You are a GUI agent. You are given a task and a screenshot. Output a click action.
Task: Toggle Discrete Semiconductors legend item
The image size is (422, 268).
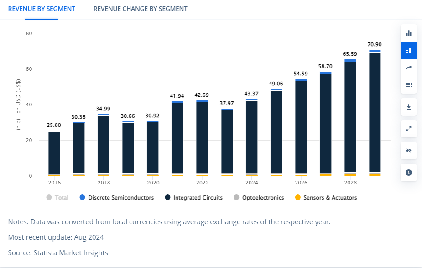[117, 197]
